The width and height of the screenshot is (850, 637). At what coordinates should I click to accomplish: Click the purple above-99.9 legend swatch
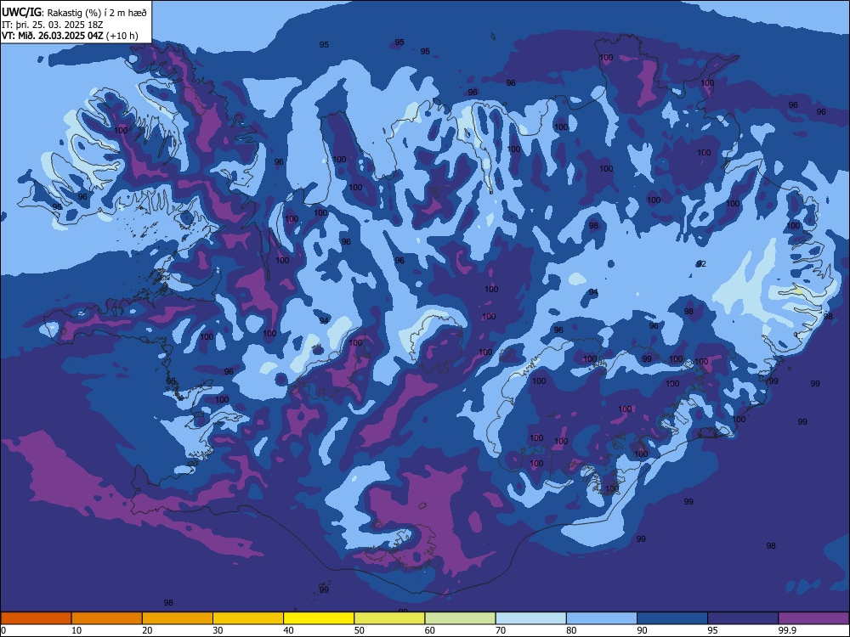click(813, 618)
